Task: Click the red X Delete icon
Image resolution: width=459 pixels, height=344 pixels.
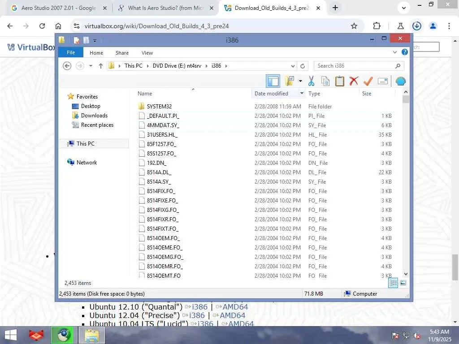Action: pyautogui.click(x=354, y=81)
